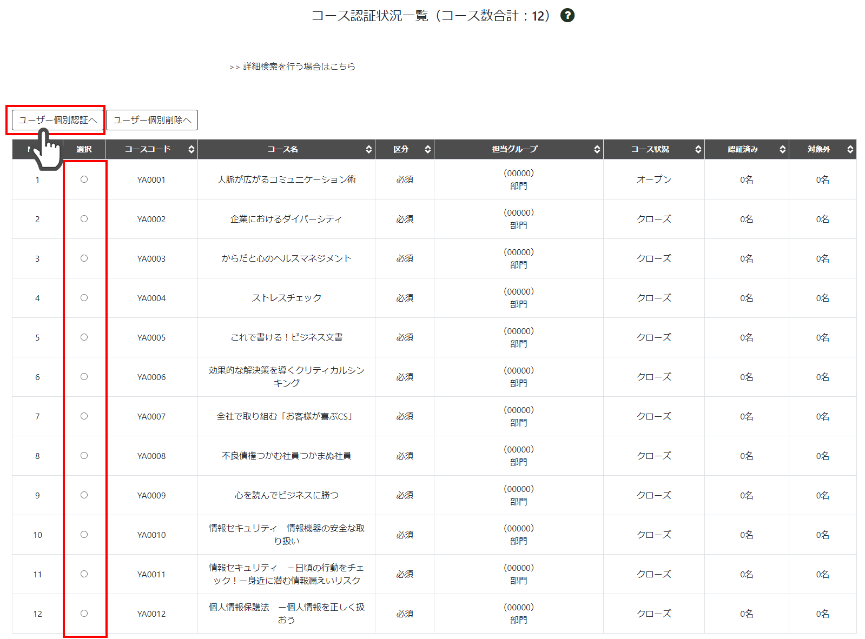Select radio button for course YA0012

pos(84,614)
